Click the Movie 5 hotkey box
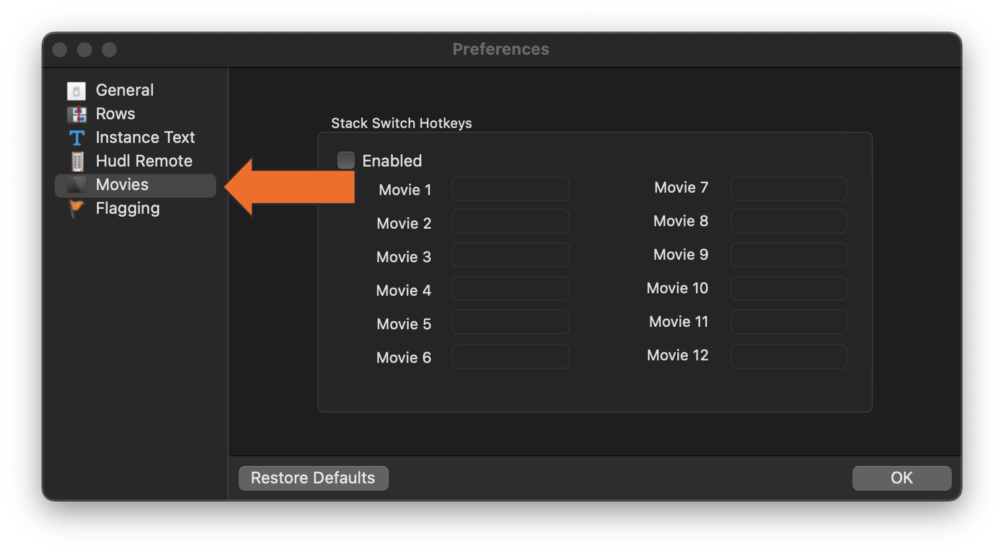 coord(511,322)
